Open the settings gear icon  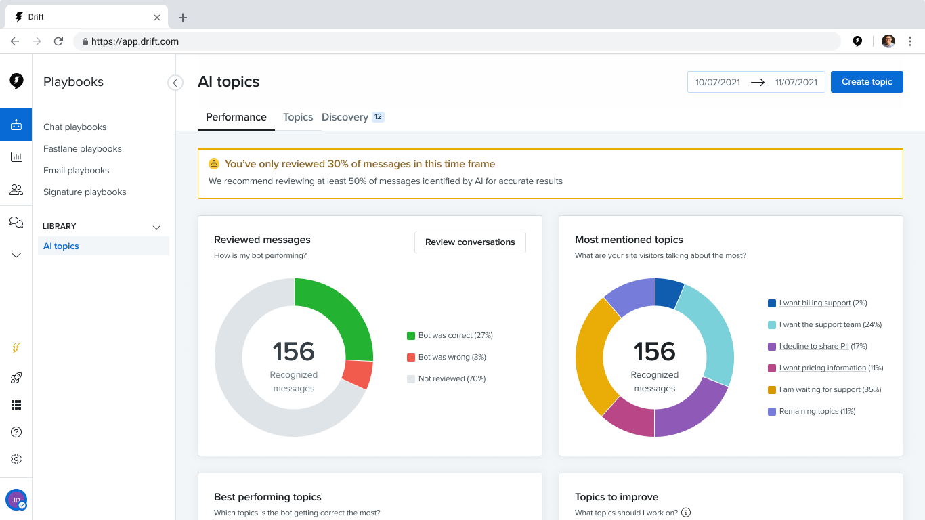click(16, 459)
